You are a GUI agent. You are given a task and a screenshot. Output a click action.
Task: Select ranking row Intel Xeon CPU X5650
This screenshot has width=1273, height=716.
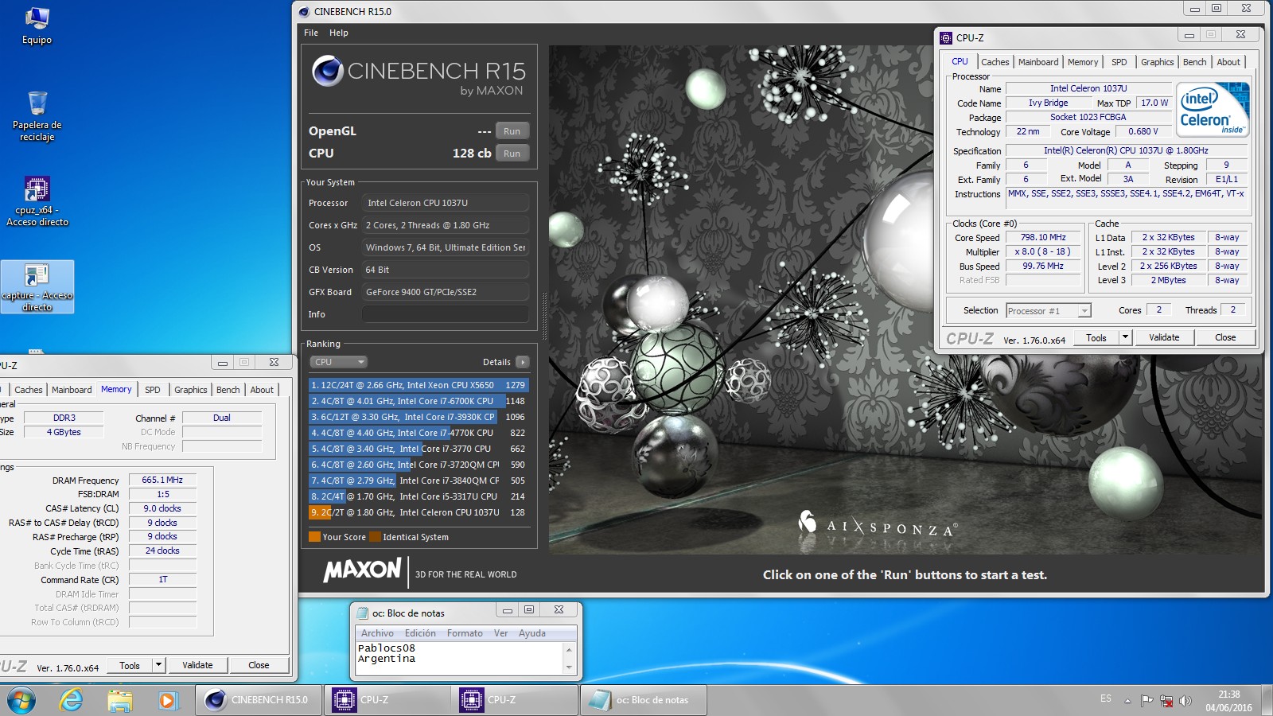click(418, 385)
